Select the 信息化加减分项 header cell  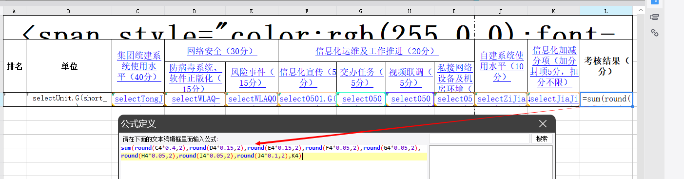554,66
